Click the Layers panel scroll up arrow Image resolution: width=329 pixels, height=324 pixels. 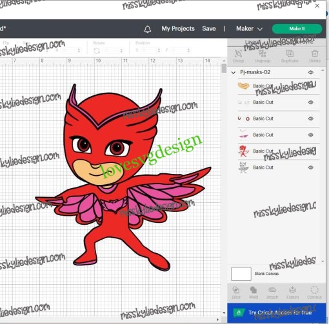pos(323,70)
